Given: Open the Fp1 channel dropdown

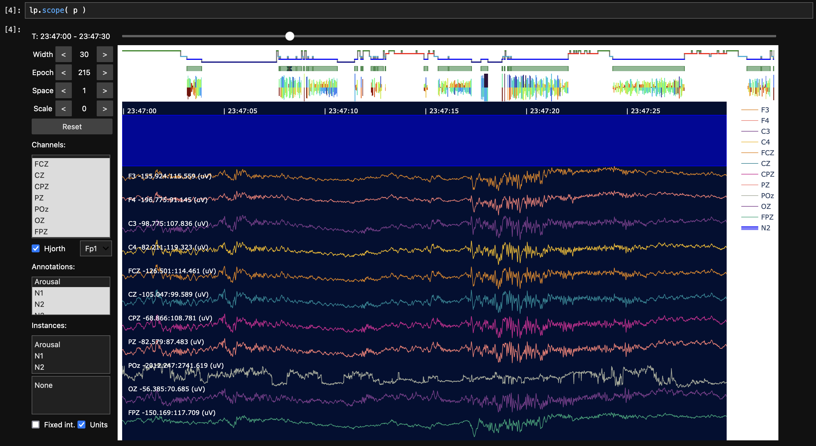Looking at the screenshot, I should pos(96,248).
